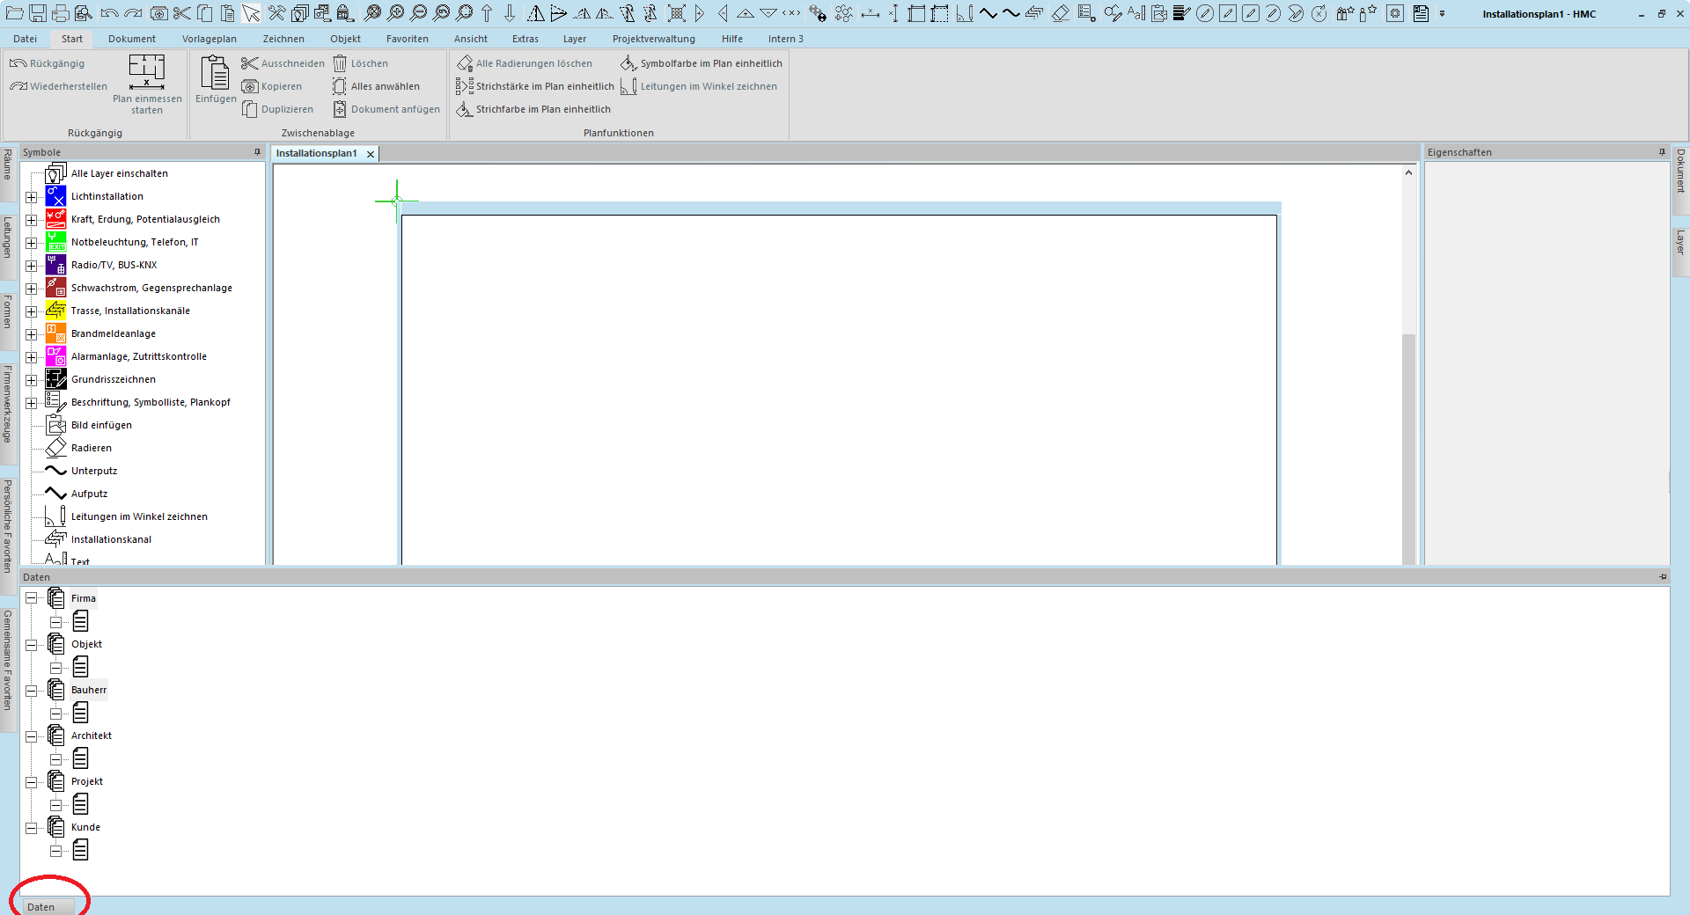Open the Zeichnen ribbon tab

click(x=283, y=39)
